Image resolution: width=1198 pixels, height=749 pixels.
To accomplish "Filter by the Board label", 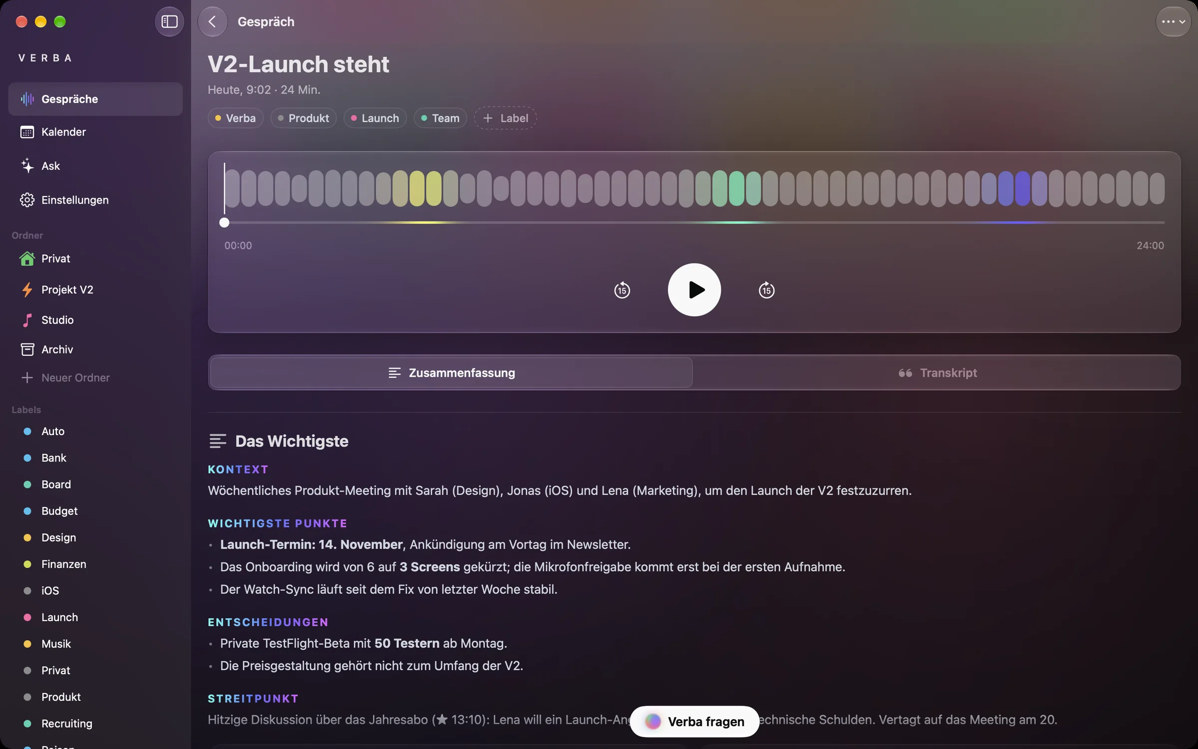I will point(95,484).
